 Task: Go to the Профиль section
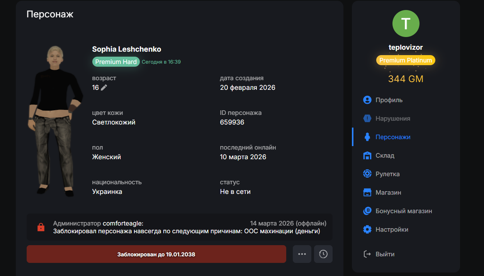[389, 100]
